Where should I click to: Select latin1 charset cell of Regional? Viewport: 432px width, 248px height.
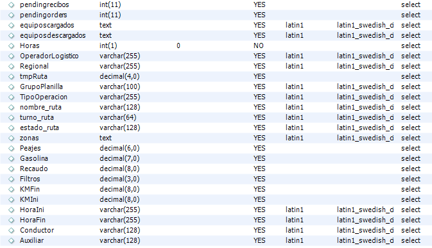294,66
